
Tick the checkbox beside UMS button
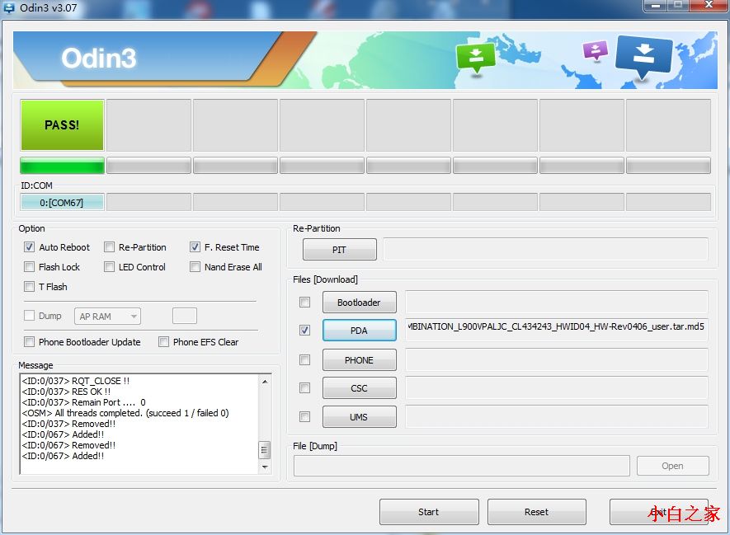coord(304,417)
